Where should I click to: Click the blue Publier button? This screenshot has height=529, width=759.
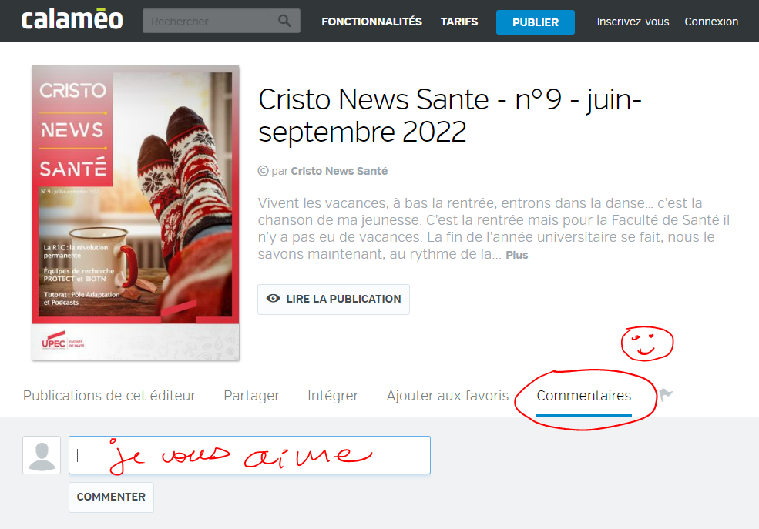536,22
